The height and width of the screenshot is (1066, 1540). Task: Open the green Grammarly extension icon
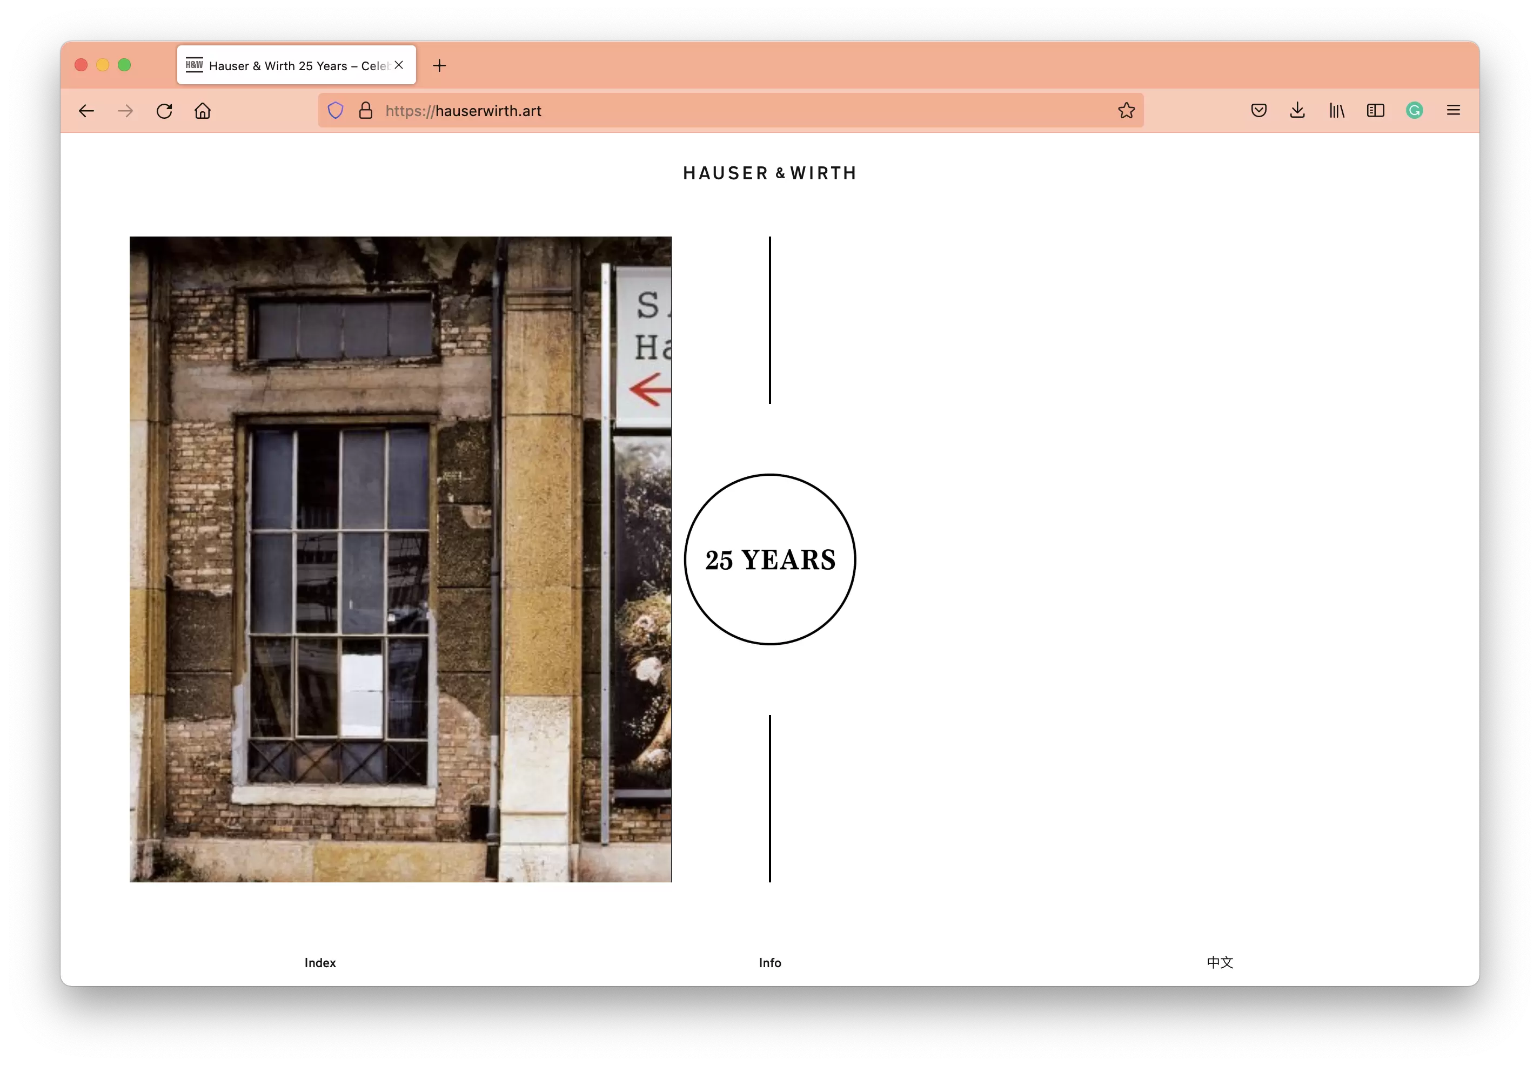click(1414, 110)
